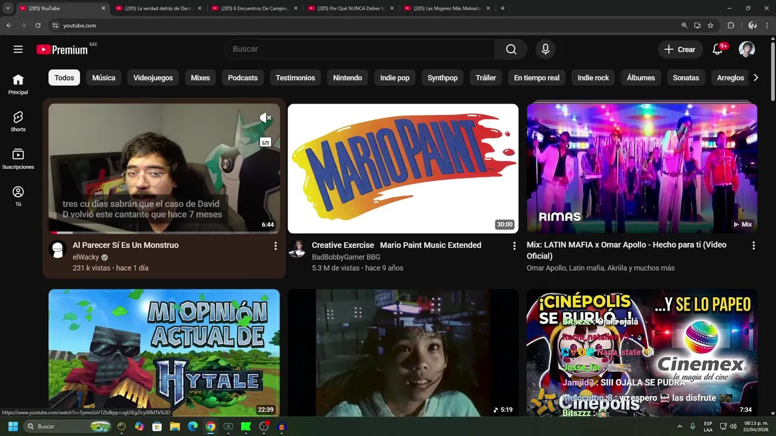776x436 pixels.
Task: Go to Principal in the sidebar
Action: (x=18, y=85)
